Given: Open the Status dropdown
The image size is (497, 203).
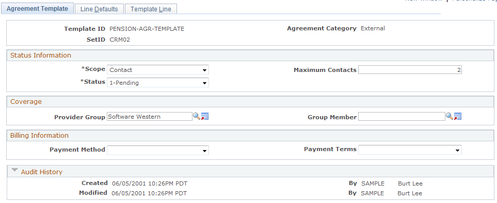Looking at the screenshot, I should tap(158, 83).
